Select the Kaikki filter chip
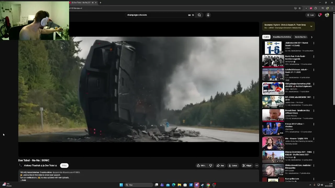Image resolution: width=335 pixels, height=188 pixels. (x=266, y=37)
